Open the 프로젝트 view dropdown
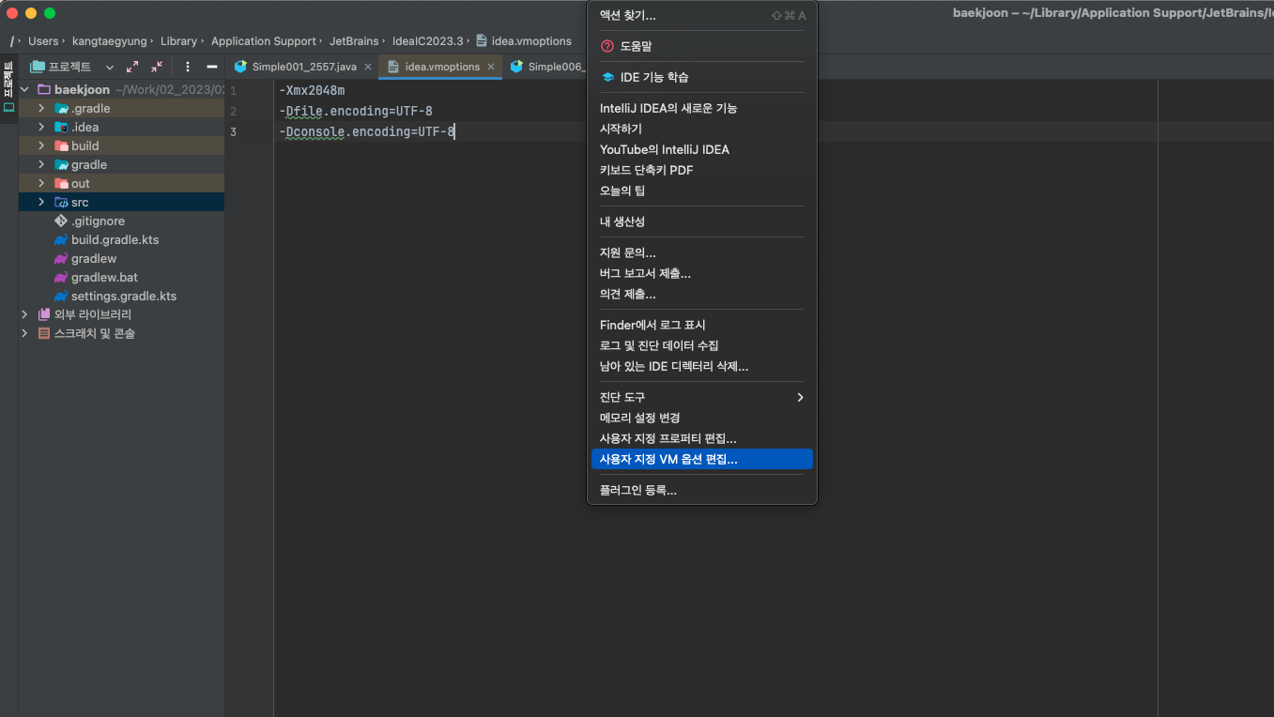 tap(109, 67)
